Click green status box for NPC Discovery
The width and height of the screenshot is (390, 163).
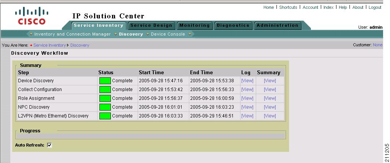coord(105,107)
